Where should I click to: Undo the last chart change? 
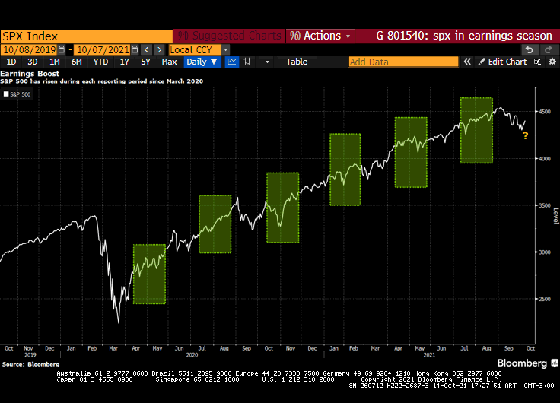(530, 49)
